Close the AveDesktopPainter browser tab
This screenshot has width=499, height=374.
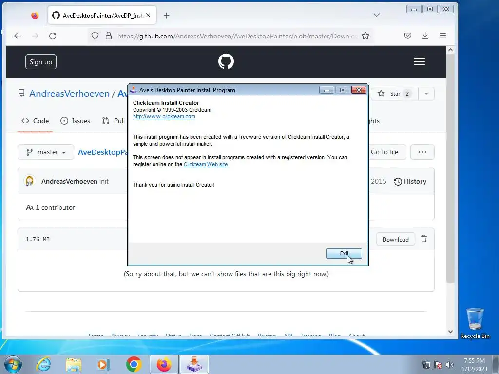tap(148, 15)
